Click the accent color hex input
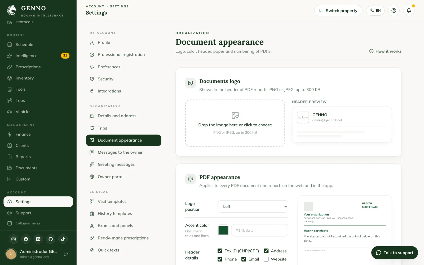424x265 pixels. [x=260, y=230]
